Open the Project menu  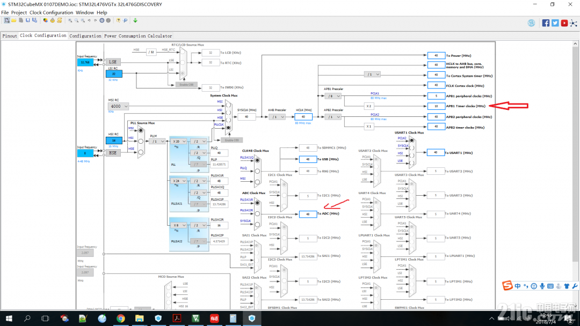pos(19,12)
